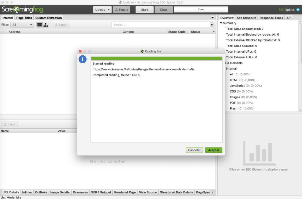Click the Crawl URL field
The image size is (302, 199).
[x=201, y=9]
